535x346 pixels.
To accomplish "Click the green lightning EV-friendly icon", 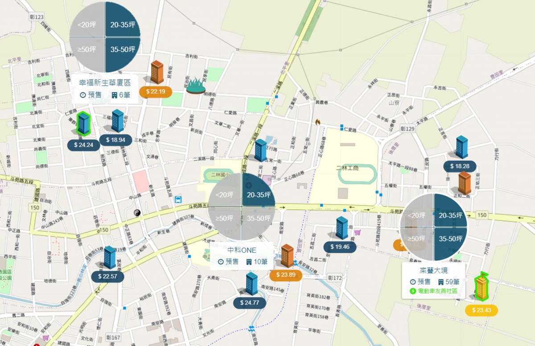I will (413, 291).
